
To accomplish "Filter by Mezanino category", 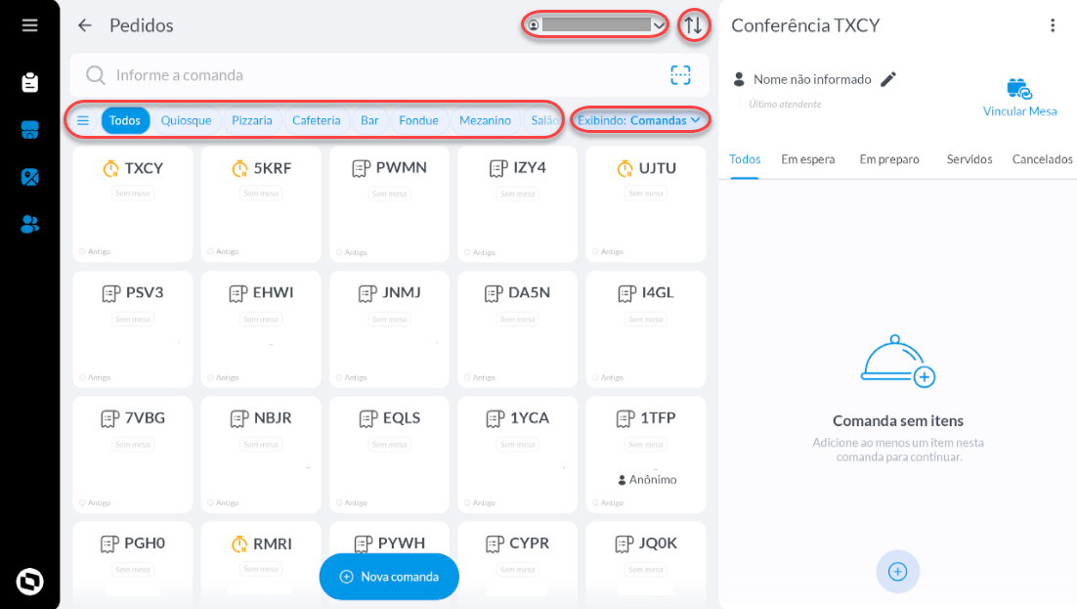I will 485,120.
